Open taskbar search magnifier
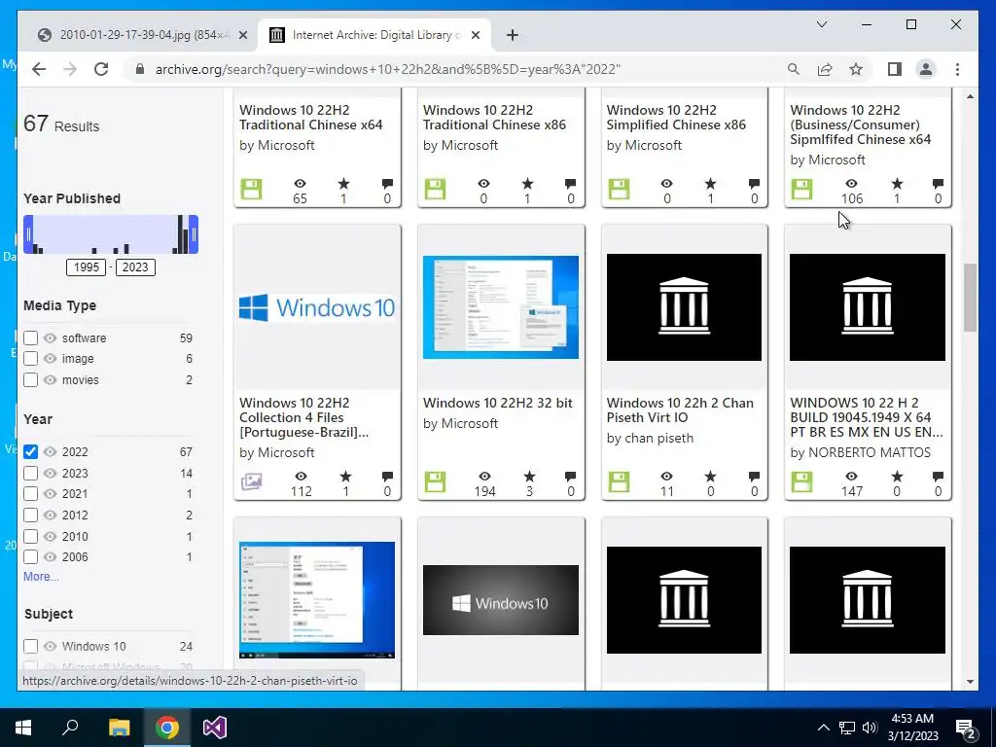 tap(70, 728)
